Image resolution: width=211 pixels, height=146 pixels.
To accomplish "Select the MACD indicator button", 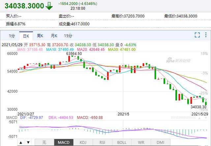I will coord(64,142).
